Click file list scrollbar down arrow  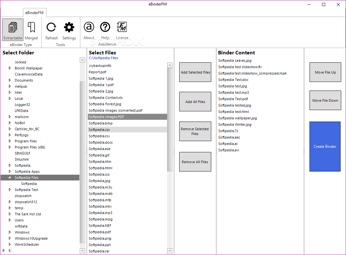pyautogui.click(x=170, y=251)
